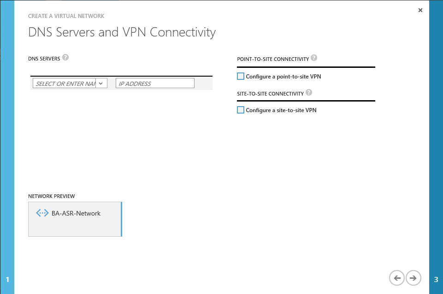The height and width of the screenshot is (294, 443).
Task: Expand the DNS server name dropdown arrow
Action: tap(101, 83)
